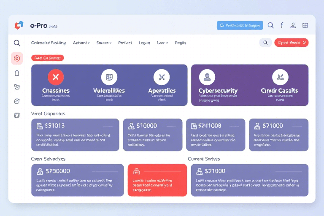Expand the Action dropdown menu
The image size is (324, 216).
[81, 43]
